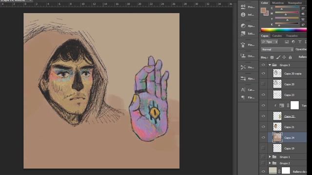Click the adjustment icon on the Ton... layer

tap(282, 105)
